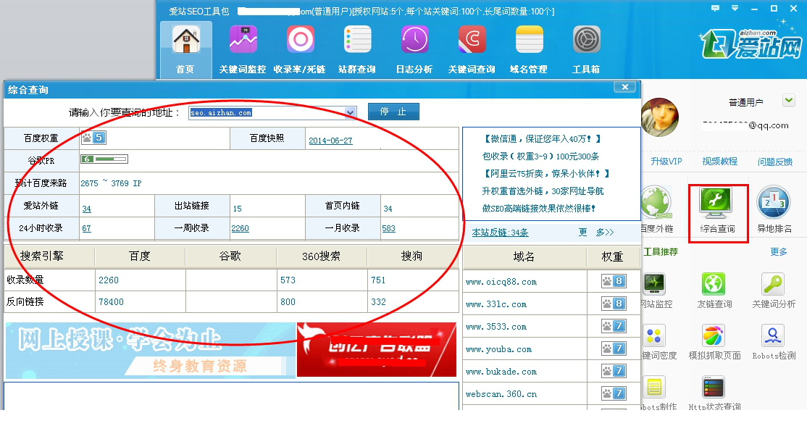The image size is (807, 426).
Task: Click the 更多 link in 工具推荐
Action: 779,251
